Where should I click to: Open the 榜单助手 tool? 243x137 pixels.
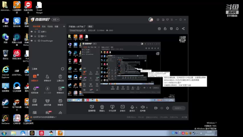coord(60,90)
